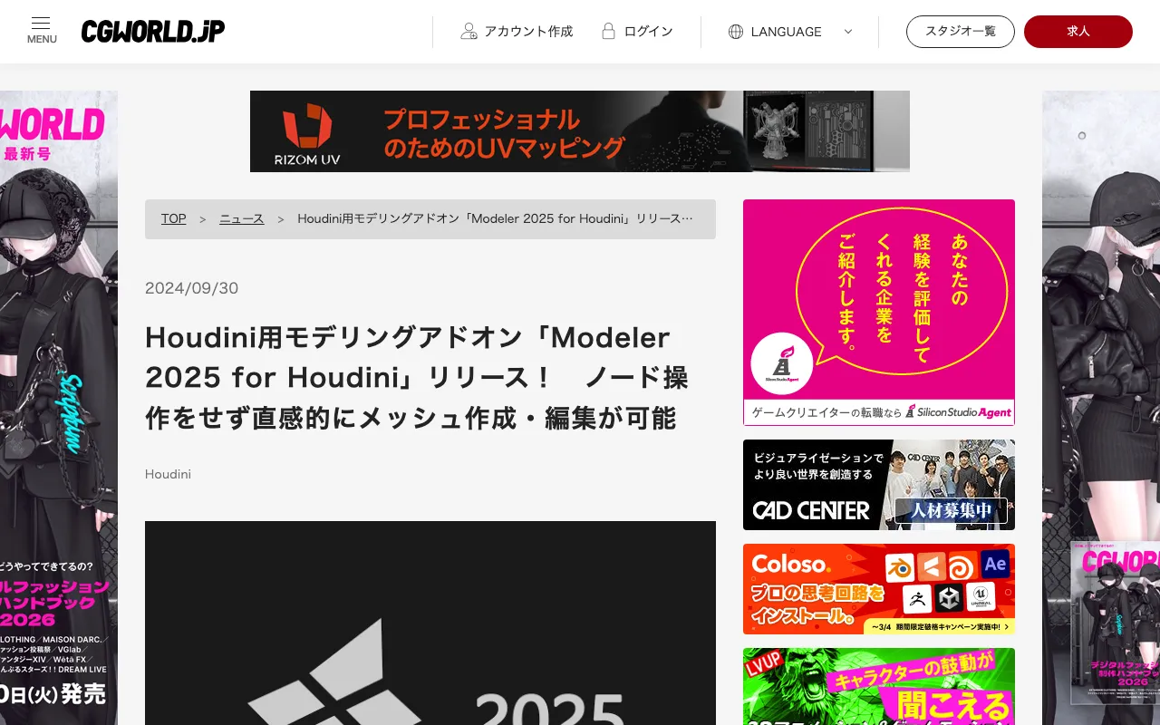Select the padlock icon next to ログイン
The height and width of the screenshot is (725, 1160).
click(x=608, y=31)
